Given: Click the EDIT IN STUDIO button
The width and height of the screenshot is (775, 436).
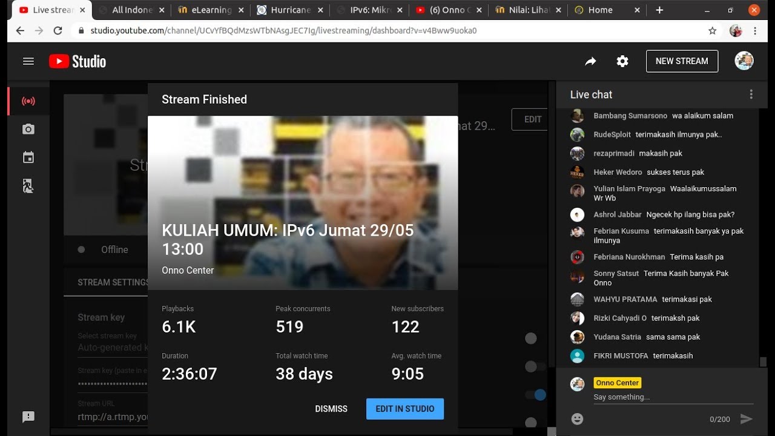Looking at the screenshot, I should point(405,409).
